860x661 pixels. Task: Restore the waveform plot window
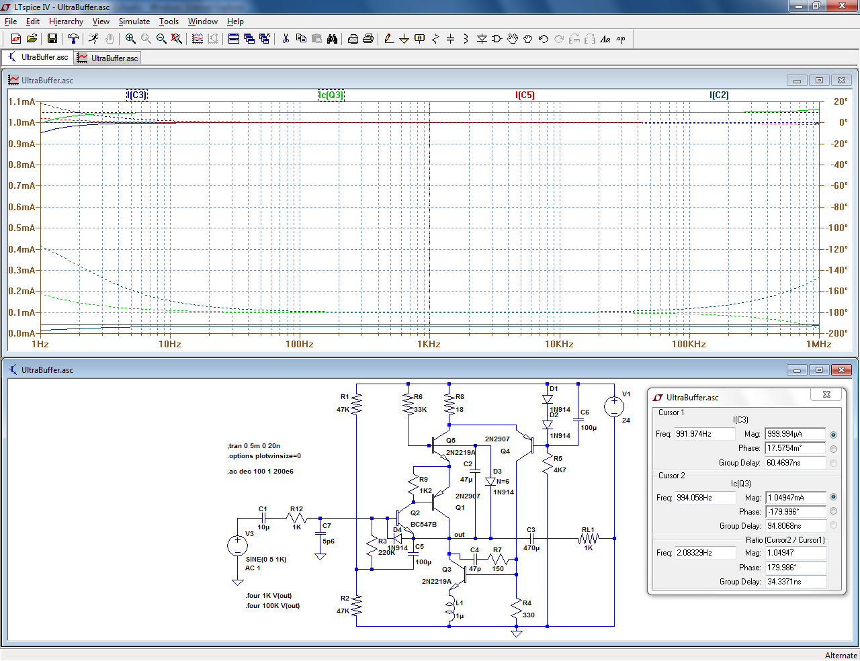pyautogui.click(x=819, y=80)
